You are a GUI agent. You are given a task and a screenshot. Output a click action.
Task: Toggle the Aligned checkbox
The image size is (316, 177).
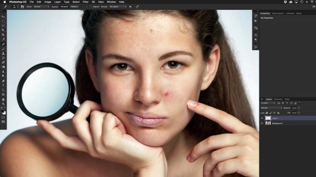pyautogui.click(x=91, y=6)
